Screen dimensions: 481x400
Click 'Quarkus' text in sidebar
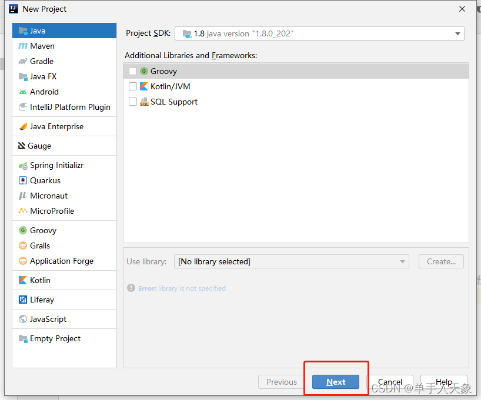(x=45, y=180)
